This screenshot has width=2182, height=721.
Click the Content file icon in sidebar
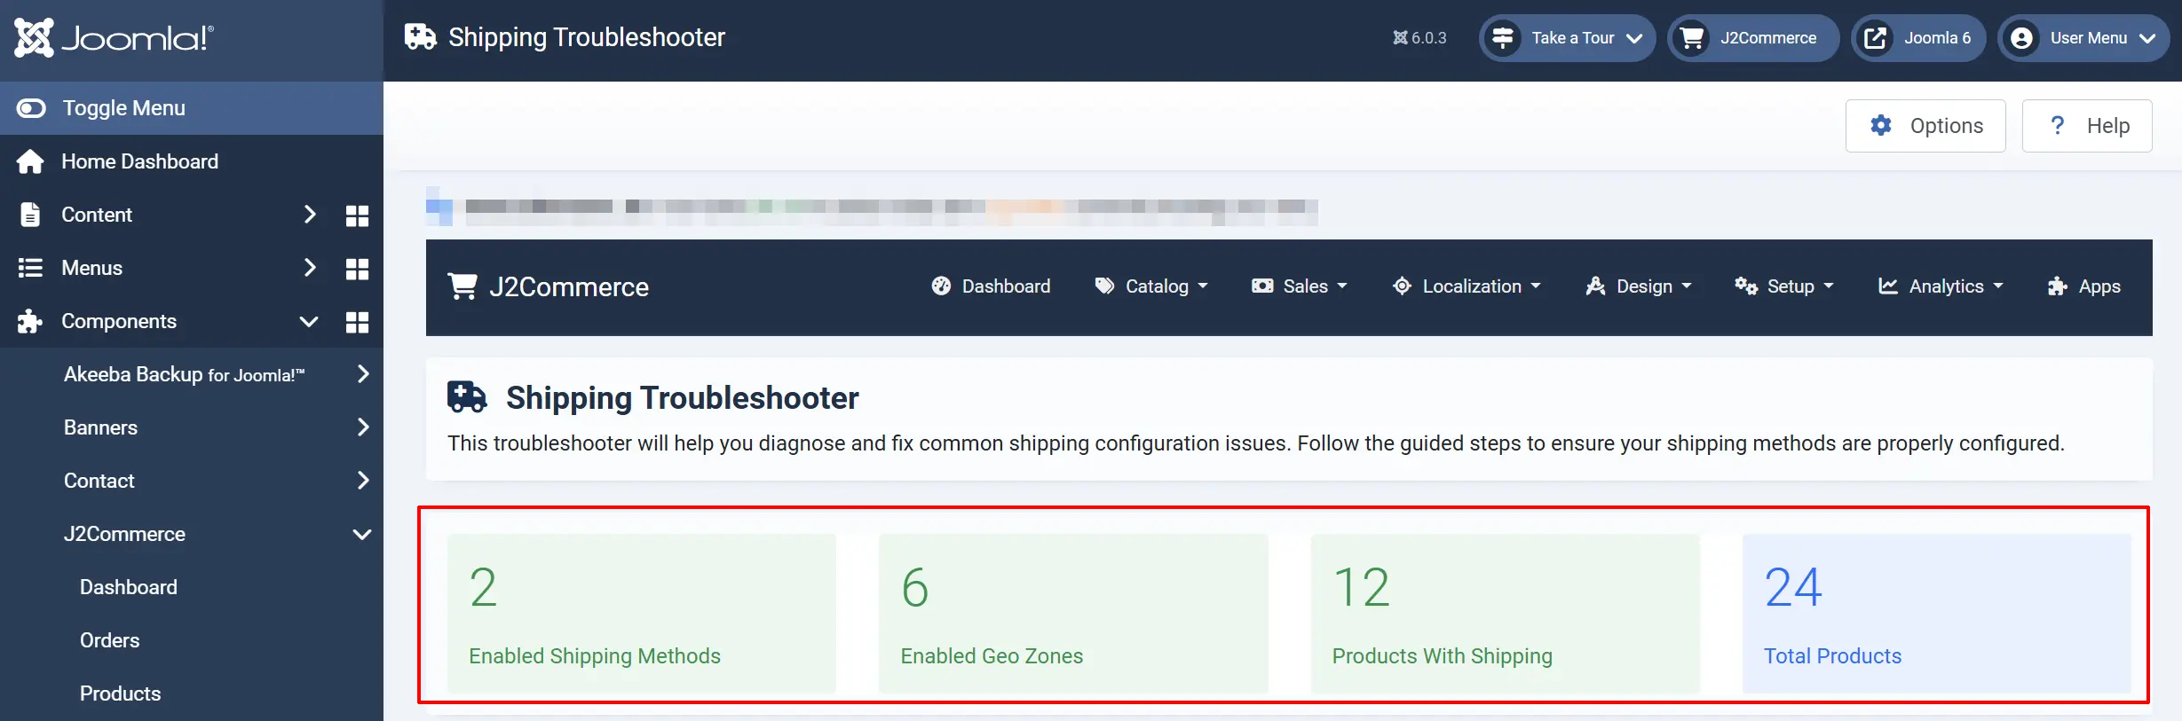point(30,215)
